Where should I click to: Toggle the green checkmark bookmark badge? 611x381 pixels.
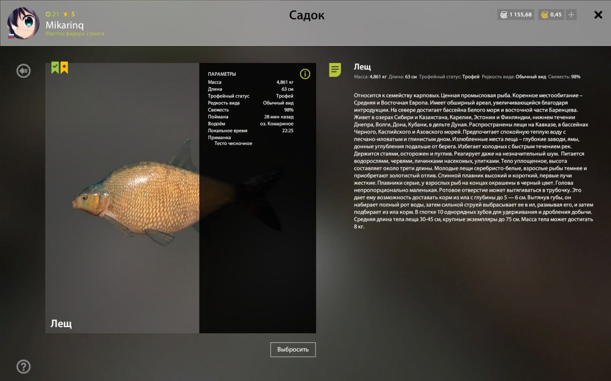pos(55,68)
